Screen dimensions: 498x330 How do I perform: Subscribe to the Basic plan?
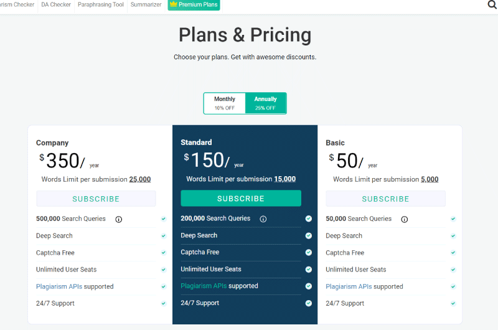pos(385,199)
